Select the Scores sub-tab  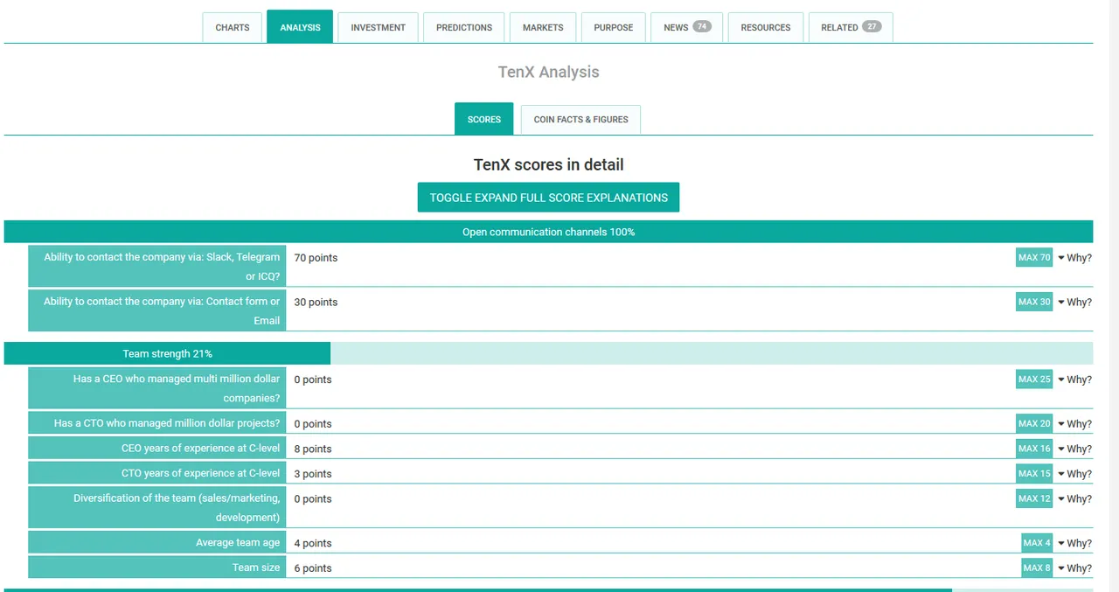[x=484, y=119]
